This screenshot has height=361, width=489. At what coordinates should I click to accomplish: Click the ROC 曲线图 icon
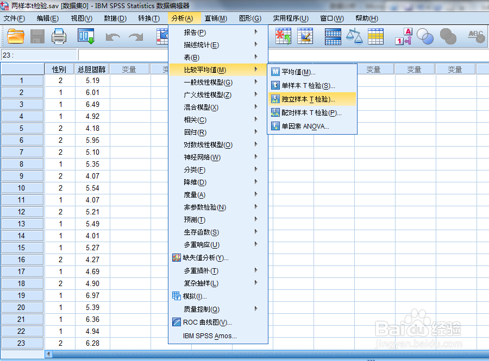(x=177, y=322)
